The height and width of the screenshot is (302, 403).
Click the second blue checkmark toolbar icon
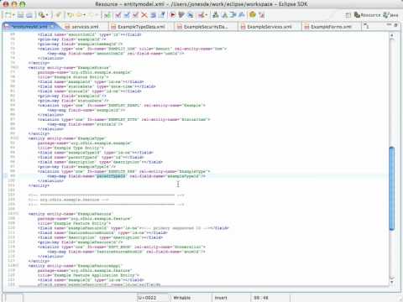tap(127, 15)
